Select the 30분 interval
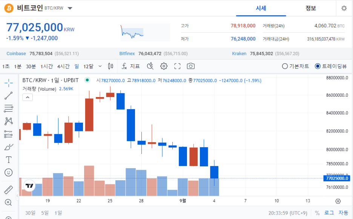 (x=31, y=66)
